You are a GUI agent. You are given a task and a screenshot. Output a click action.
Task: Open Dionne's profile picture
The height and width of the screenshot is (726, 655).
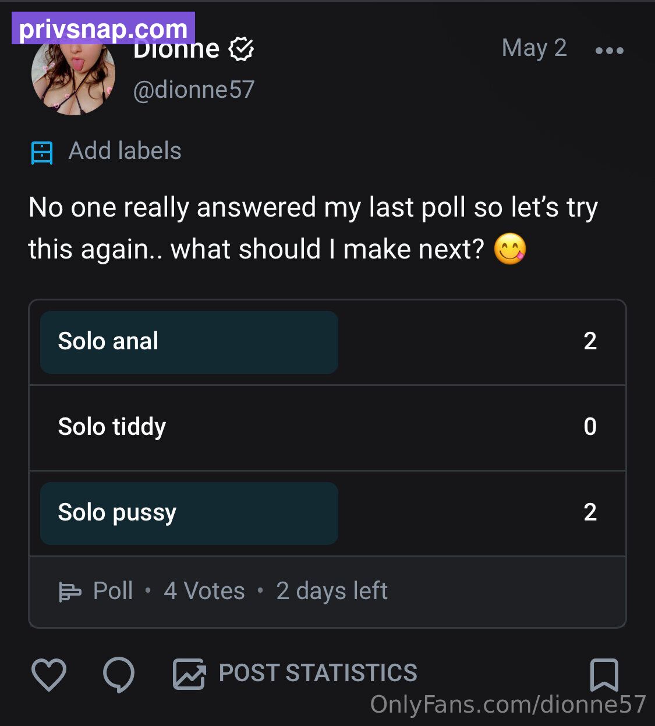coord(73,73)
